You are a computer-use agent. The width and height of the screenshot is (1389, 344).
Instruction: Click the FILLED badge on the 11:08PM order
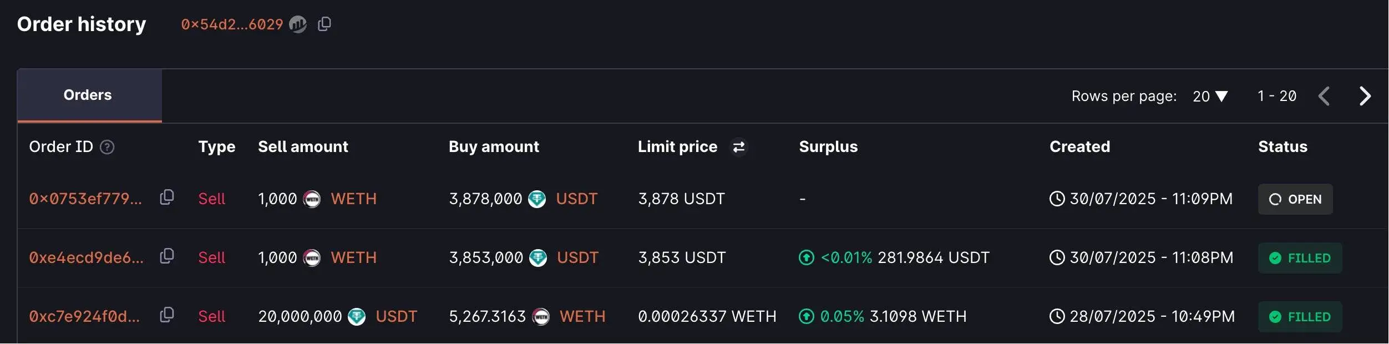[x=1300, y=257]
